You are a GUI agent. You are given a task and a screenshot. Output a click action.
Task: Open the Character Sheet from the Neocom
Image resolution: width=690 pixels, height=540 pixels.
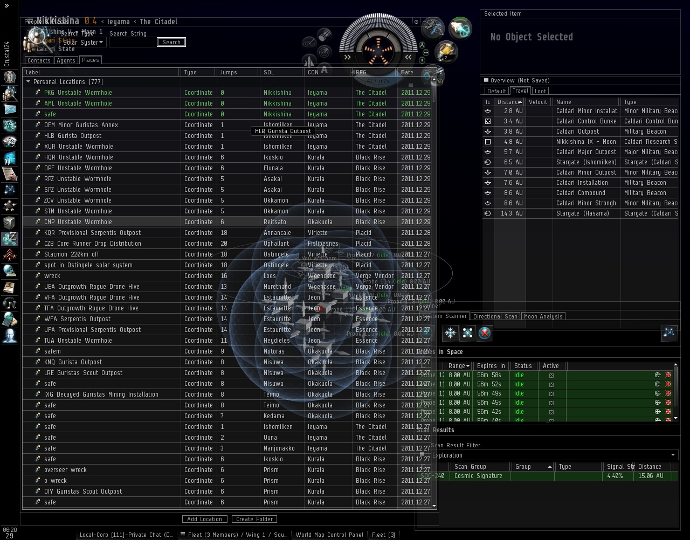coord(10,77)
